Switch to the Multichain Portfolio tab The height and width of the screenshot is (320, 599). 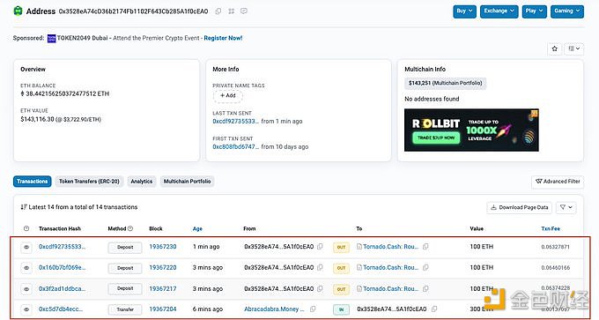[x=187, y=182]
